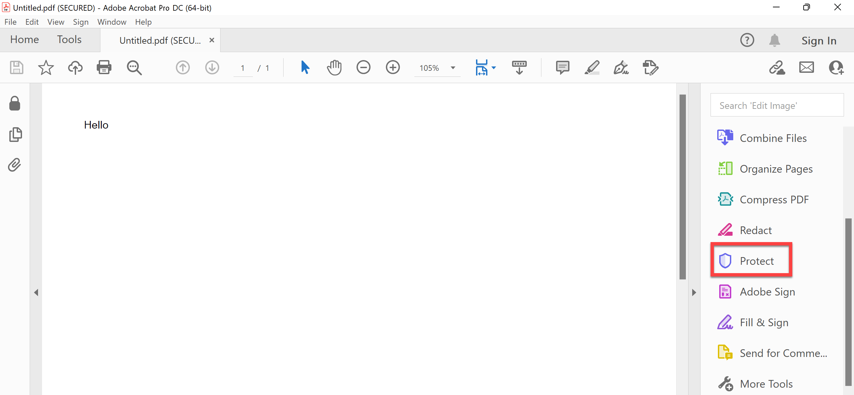Select the Print document icon
Viewport: 854px width, 395px height.
(104, 67)
